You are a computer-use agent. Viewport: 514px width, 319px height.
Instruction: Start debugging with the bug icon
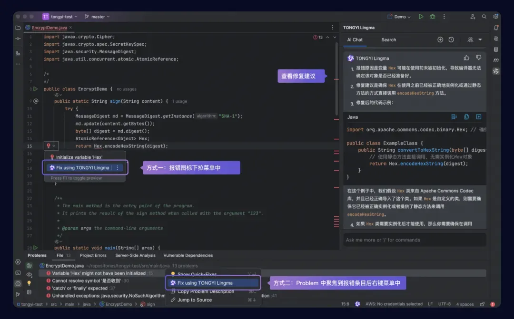click(x=433, y=16)
